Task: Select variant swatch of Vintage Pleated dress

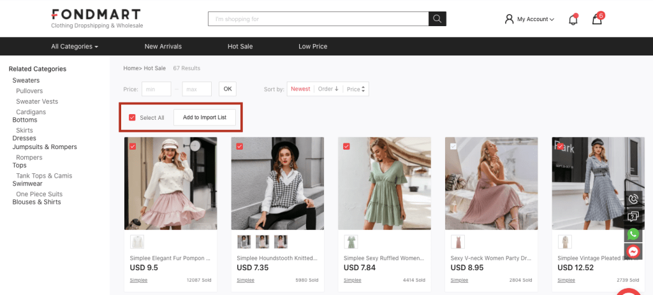Action: click(x=565, y=241)
